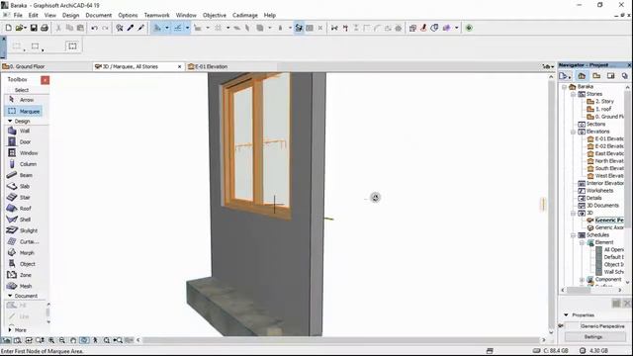Open the Design menu

point(70,15)
